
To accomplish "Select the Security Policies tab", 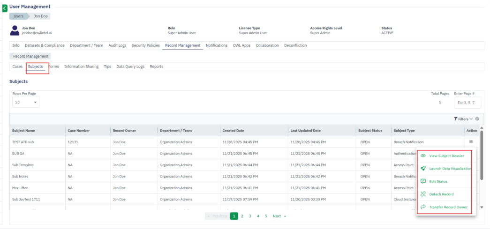I will (146, 45).
